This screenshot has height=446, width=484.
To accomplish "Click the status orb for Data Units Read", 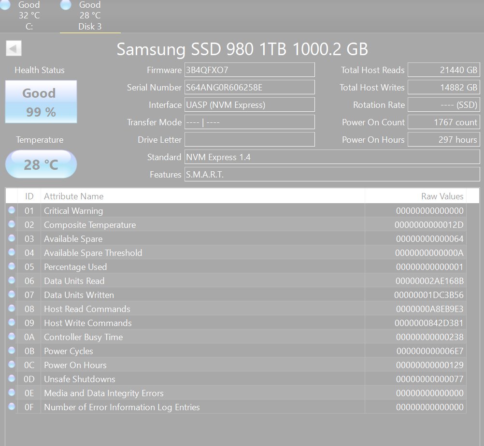I will click(x=12, y=281).
